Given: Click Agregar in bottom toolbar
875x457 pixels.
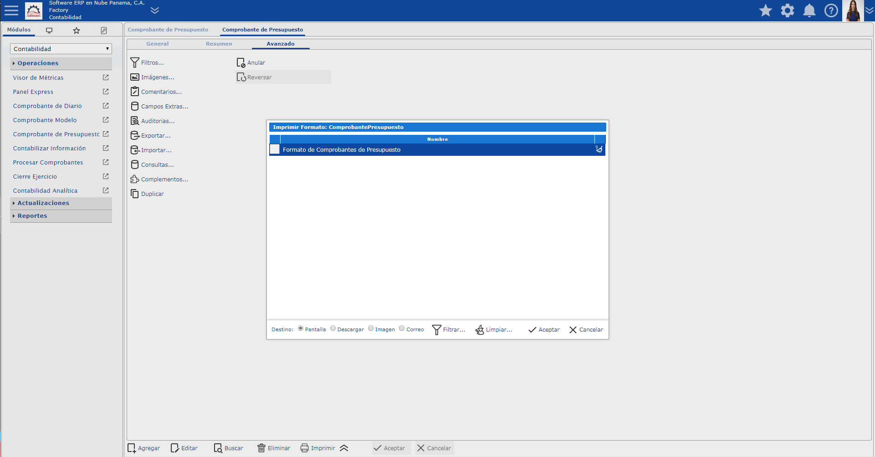Looking at the screenshot, I should pyautogui.click(x=144, y=448).
